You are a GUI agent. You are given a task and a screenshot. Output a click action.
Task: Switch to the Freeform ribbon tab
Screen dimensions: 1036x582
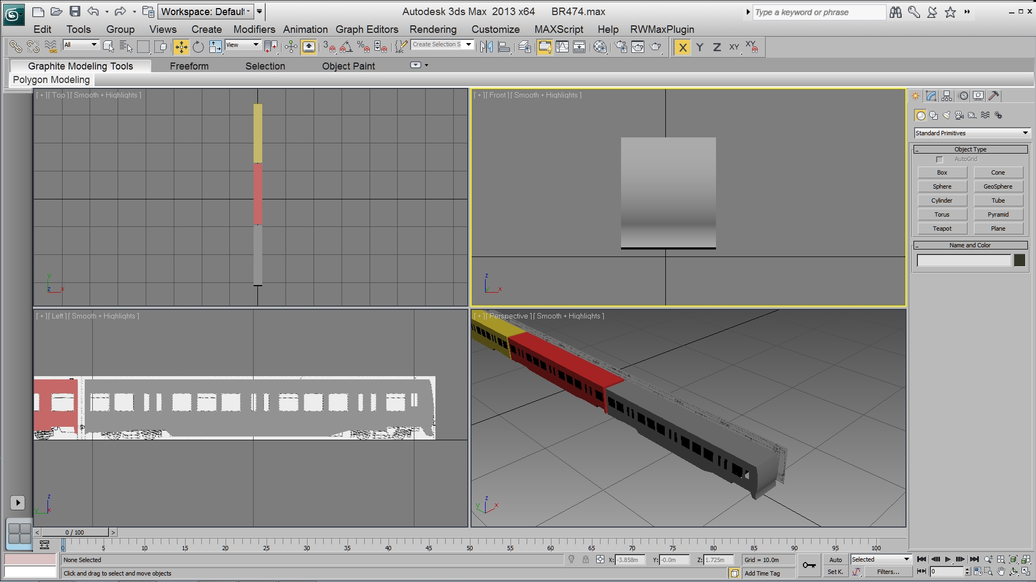(x=189, y=66)
